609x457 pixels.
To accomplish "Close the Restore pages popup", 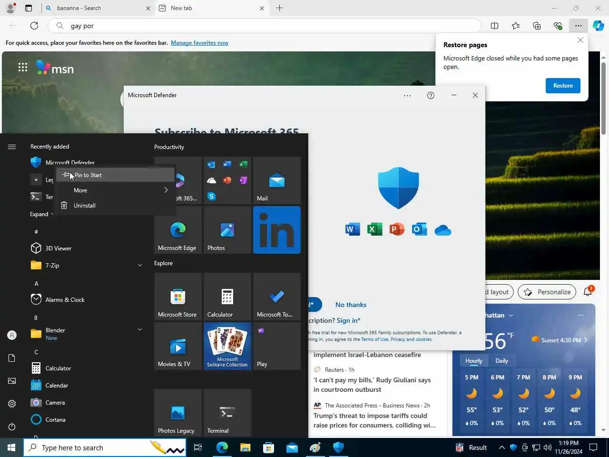I will pos(580,40).
